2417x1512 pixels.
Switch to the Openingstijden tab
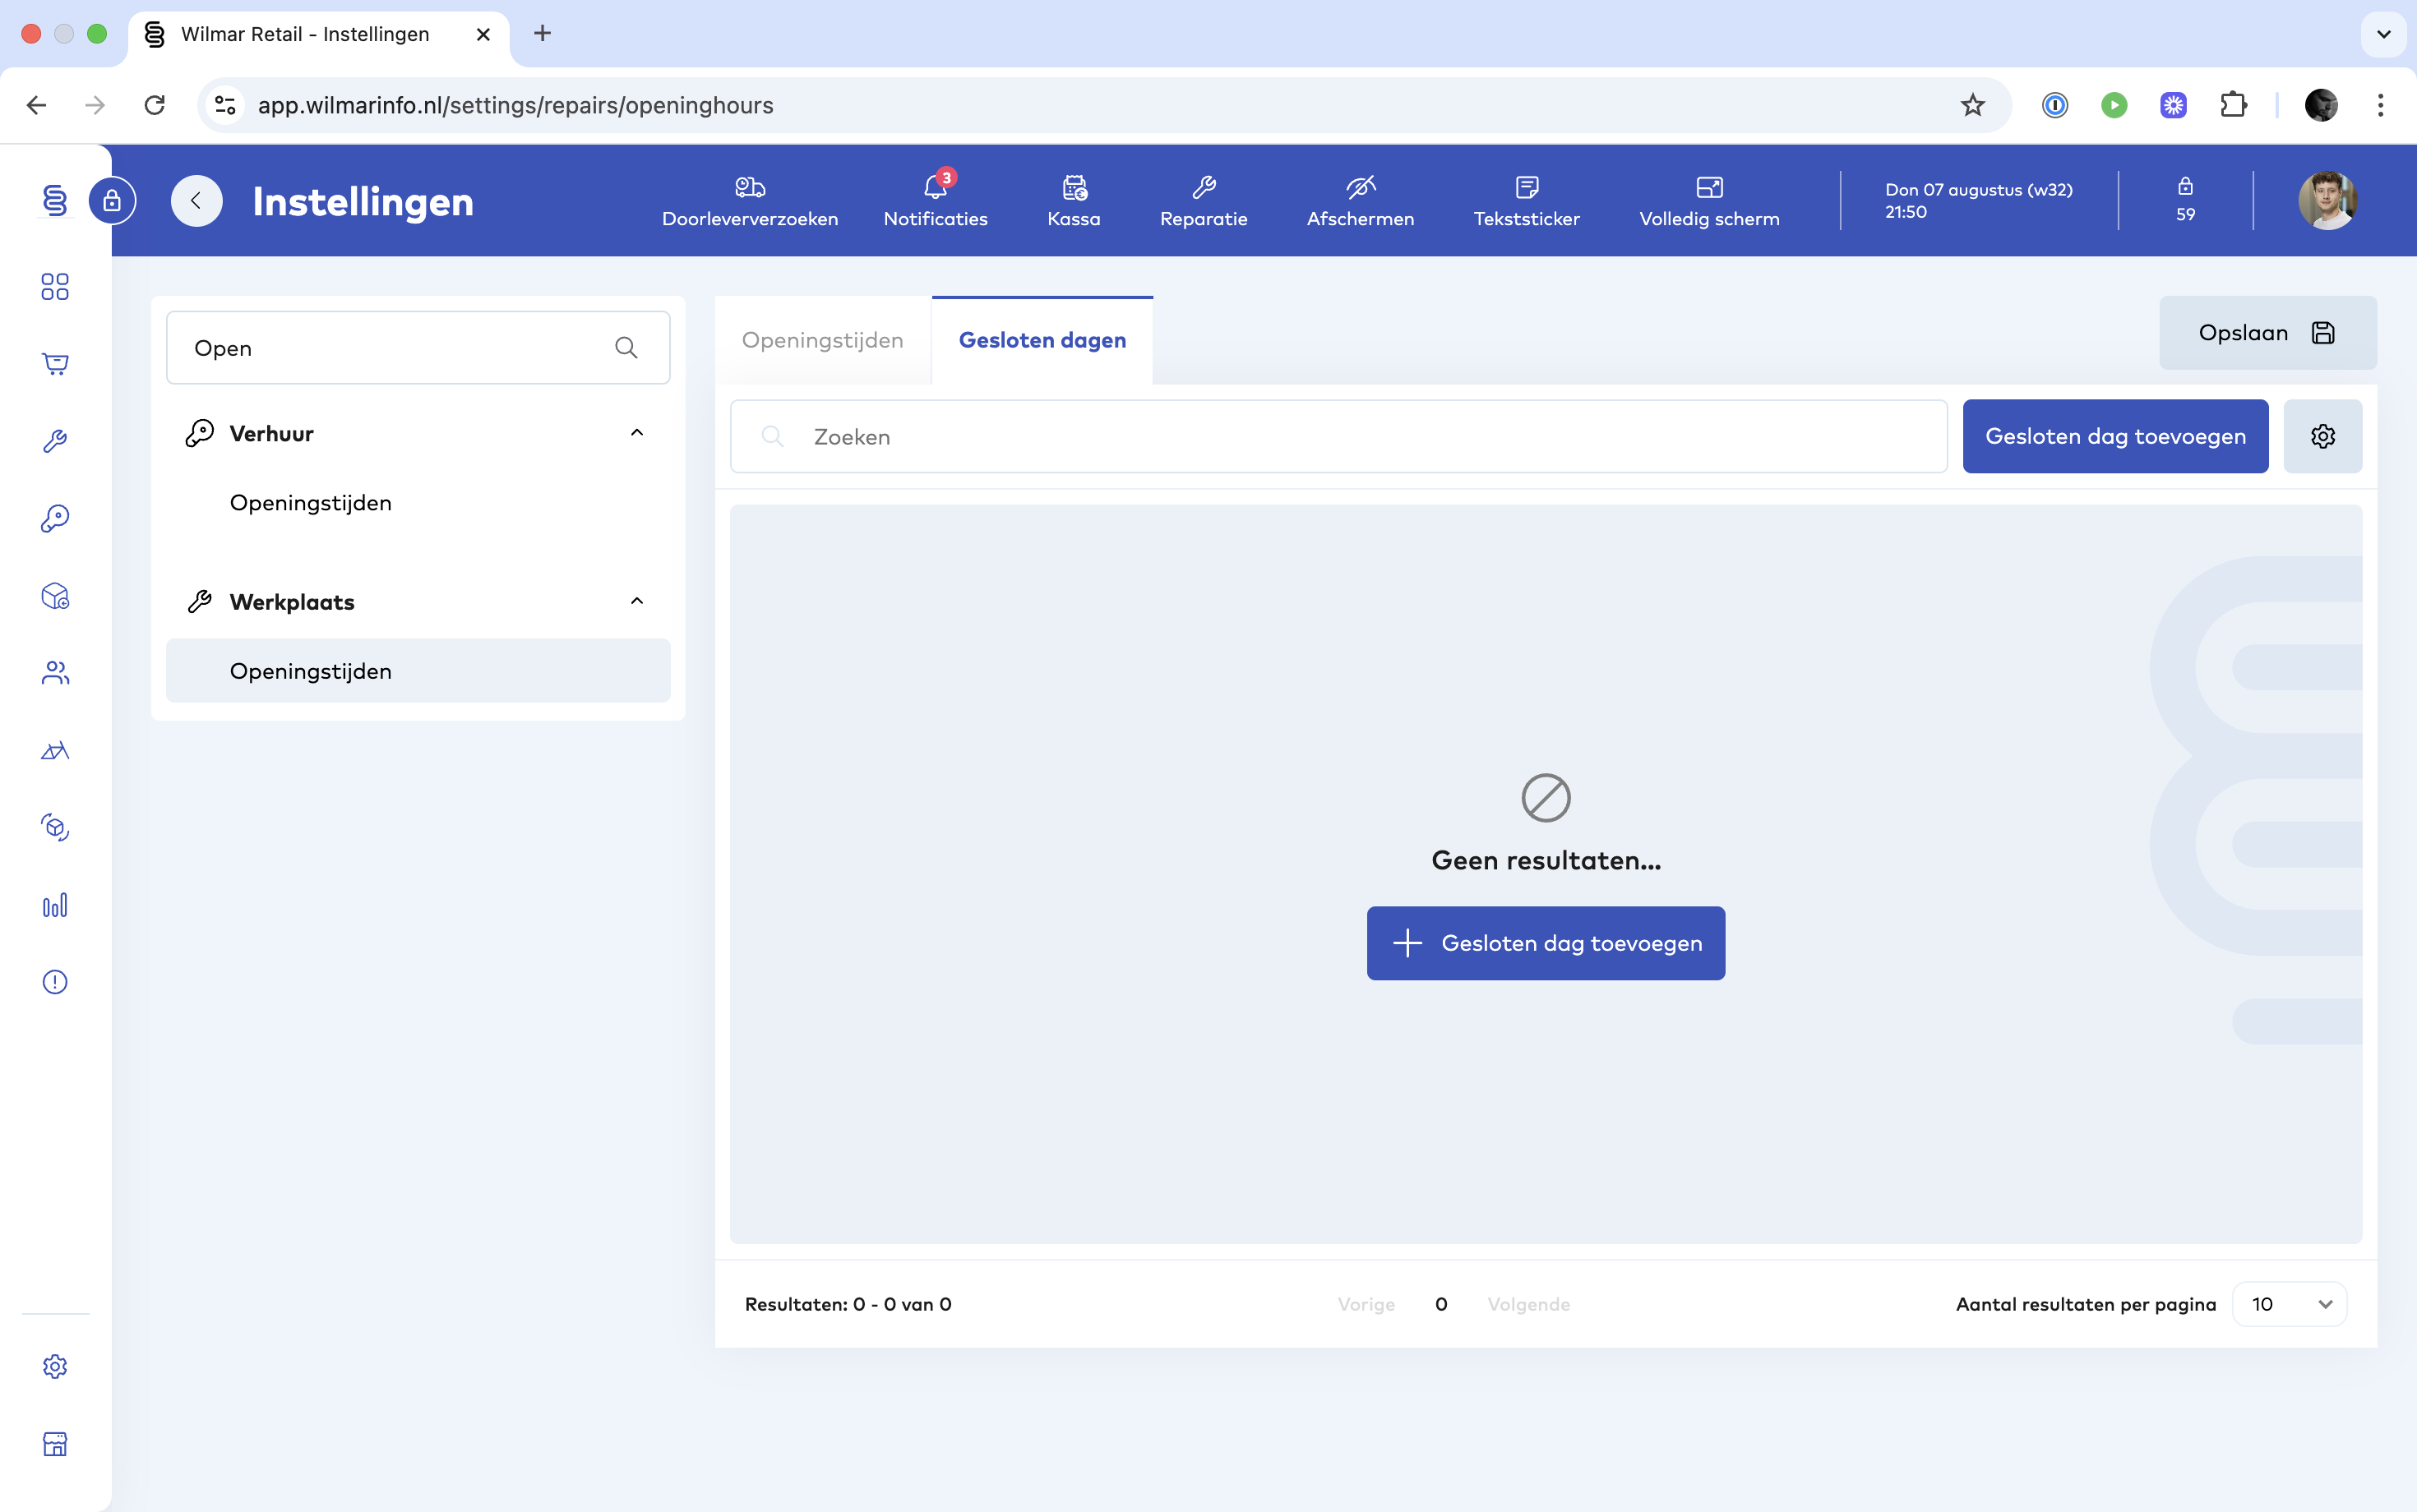click(822, 340)
